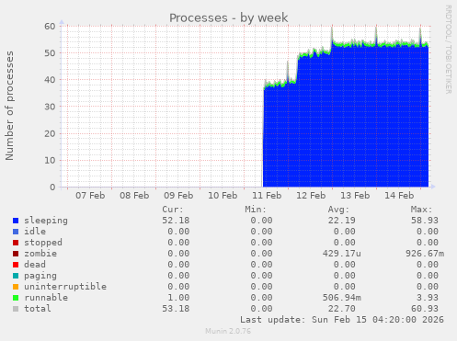The height and width of the screenshot is (341, 457).
Task: Click the 'runnable' legend label
Action: (46, 298)
